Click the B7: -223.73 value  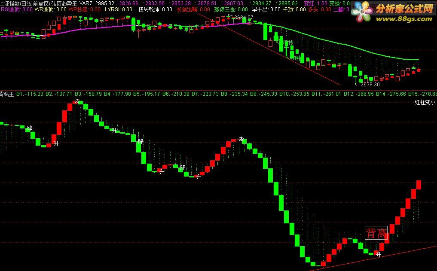205,94
